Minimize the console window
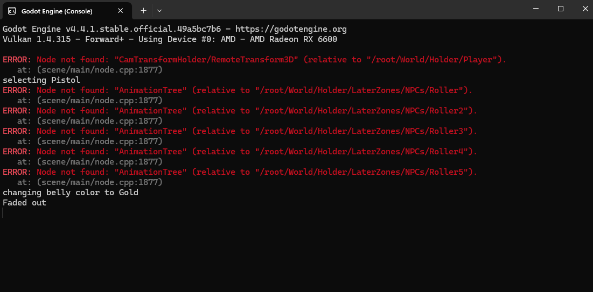The height and width of the screenshot is (292, 593). tap(536, 9)
